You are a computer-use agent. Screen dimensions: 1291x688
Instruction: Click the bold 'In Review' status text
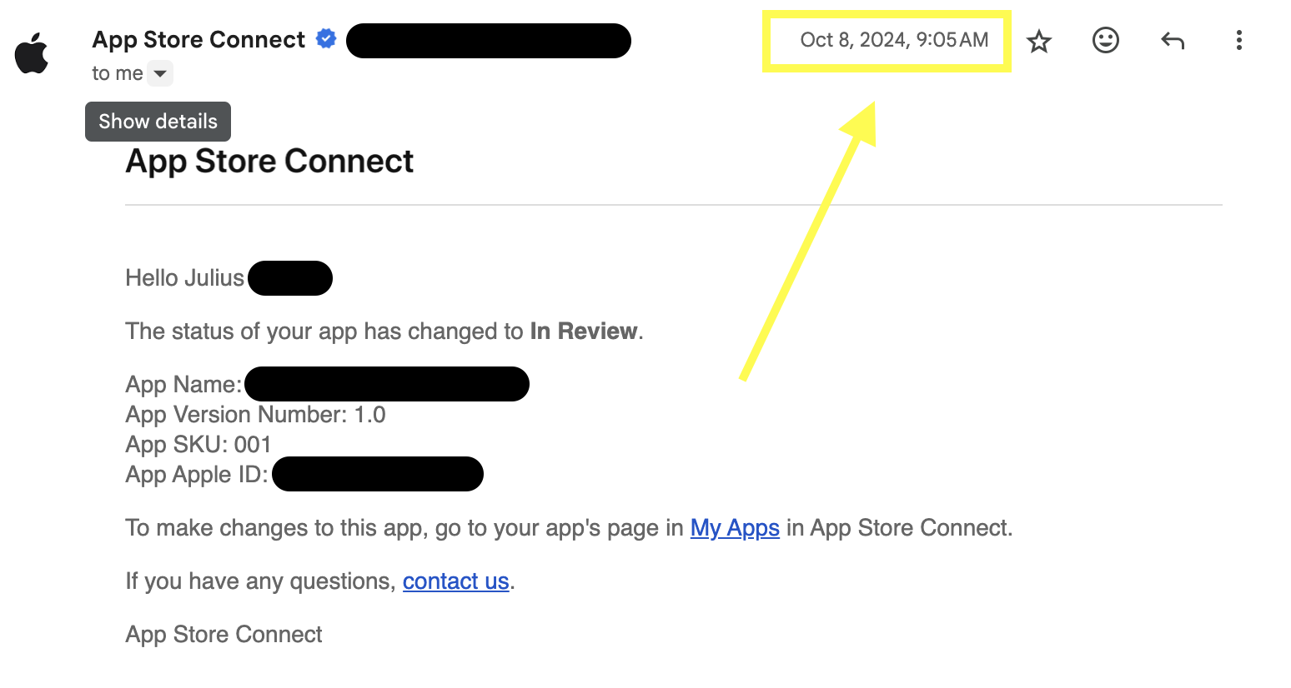click(x=584, y=332)
